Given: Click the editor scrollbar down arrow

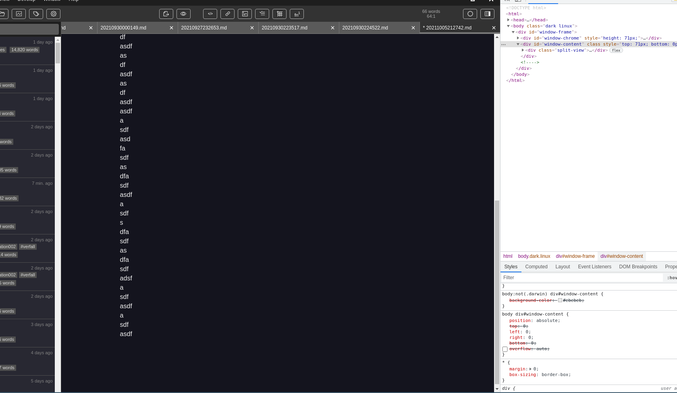Looking at the screenshot, I should (497, 389).
